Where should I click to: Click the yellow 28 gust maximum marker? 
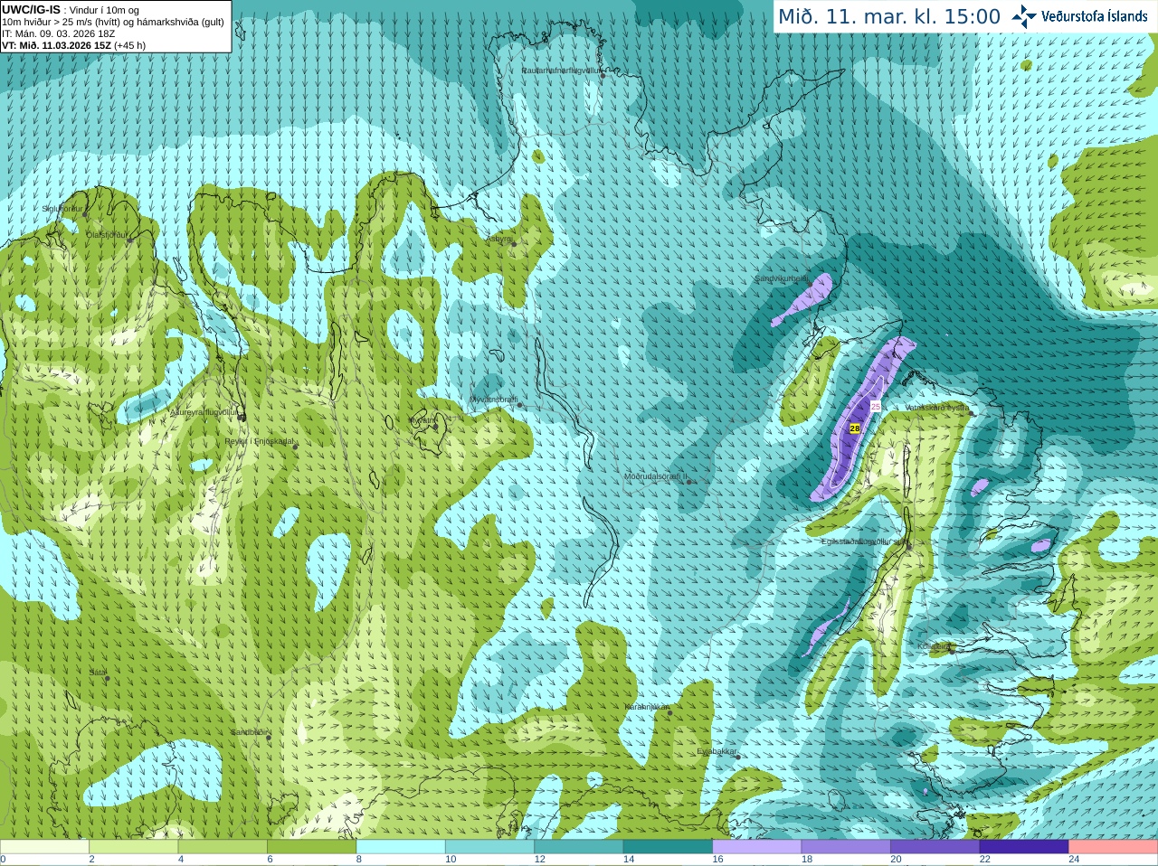point(854,428)
